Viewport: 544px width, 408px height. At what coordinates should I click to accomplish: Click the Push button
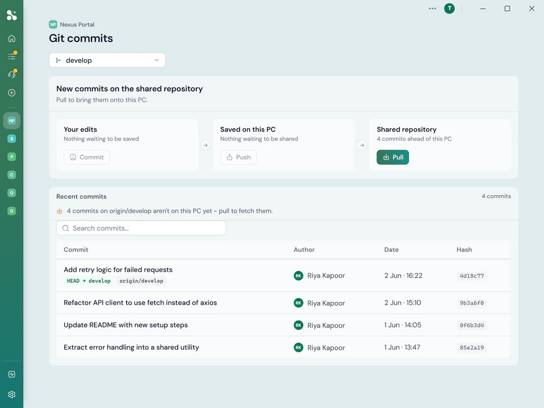pyautogui.click(x=238, y=157)
